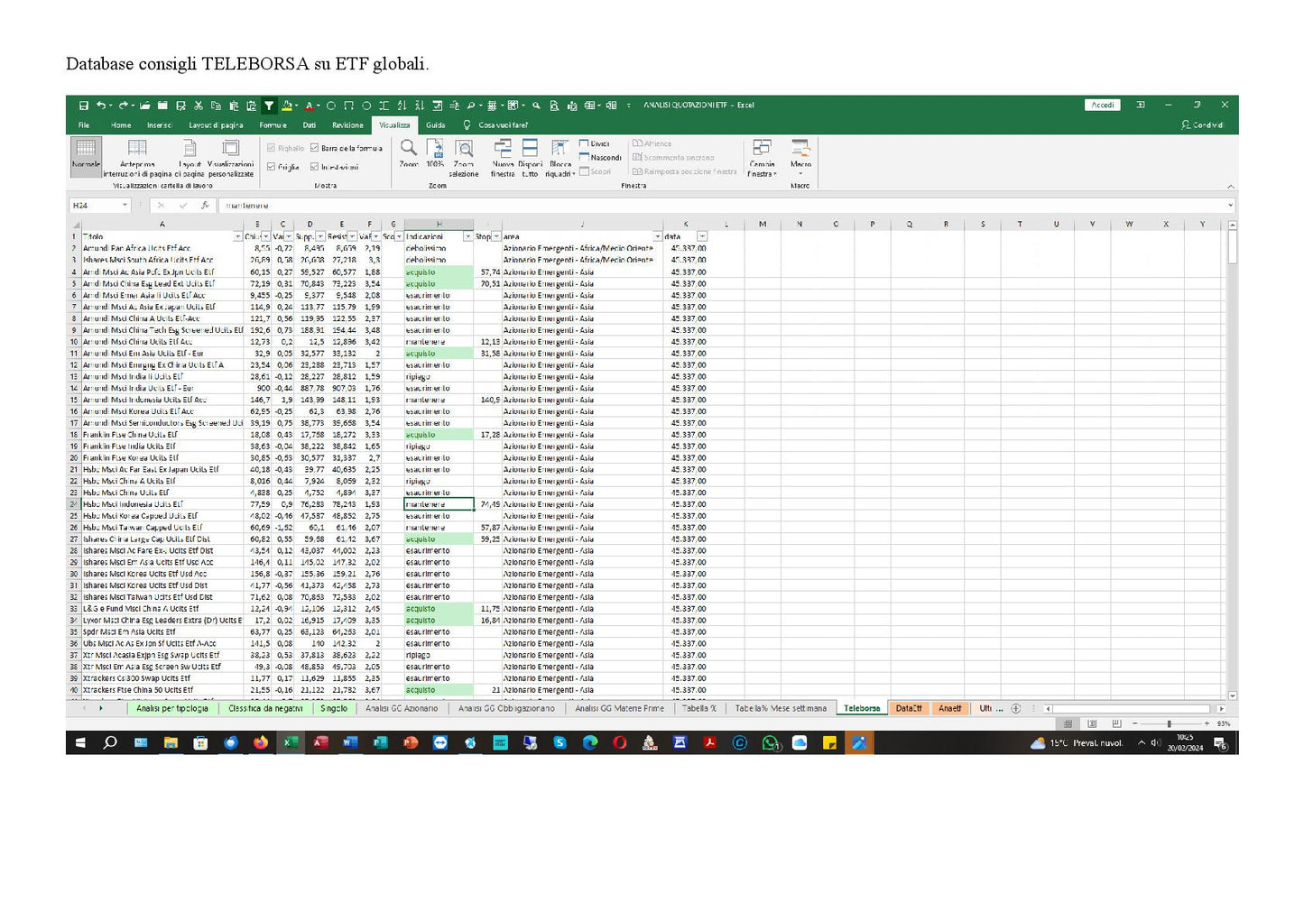The height and width of the screenshot is (921, 1304).
Task: Open the Windows Start button
Action: tap(80, 742)
